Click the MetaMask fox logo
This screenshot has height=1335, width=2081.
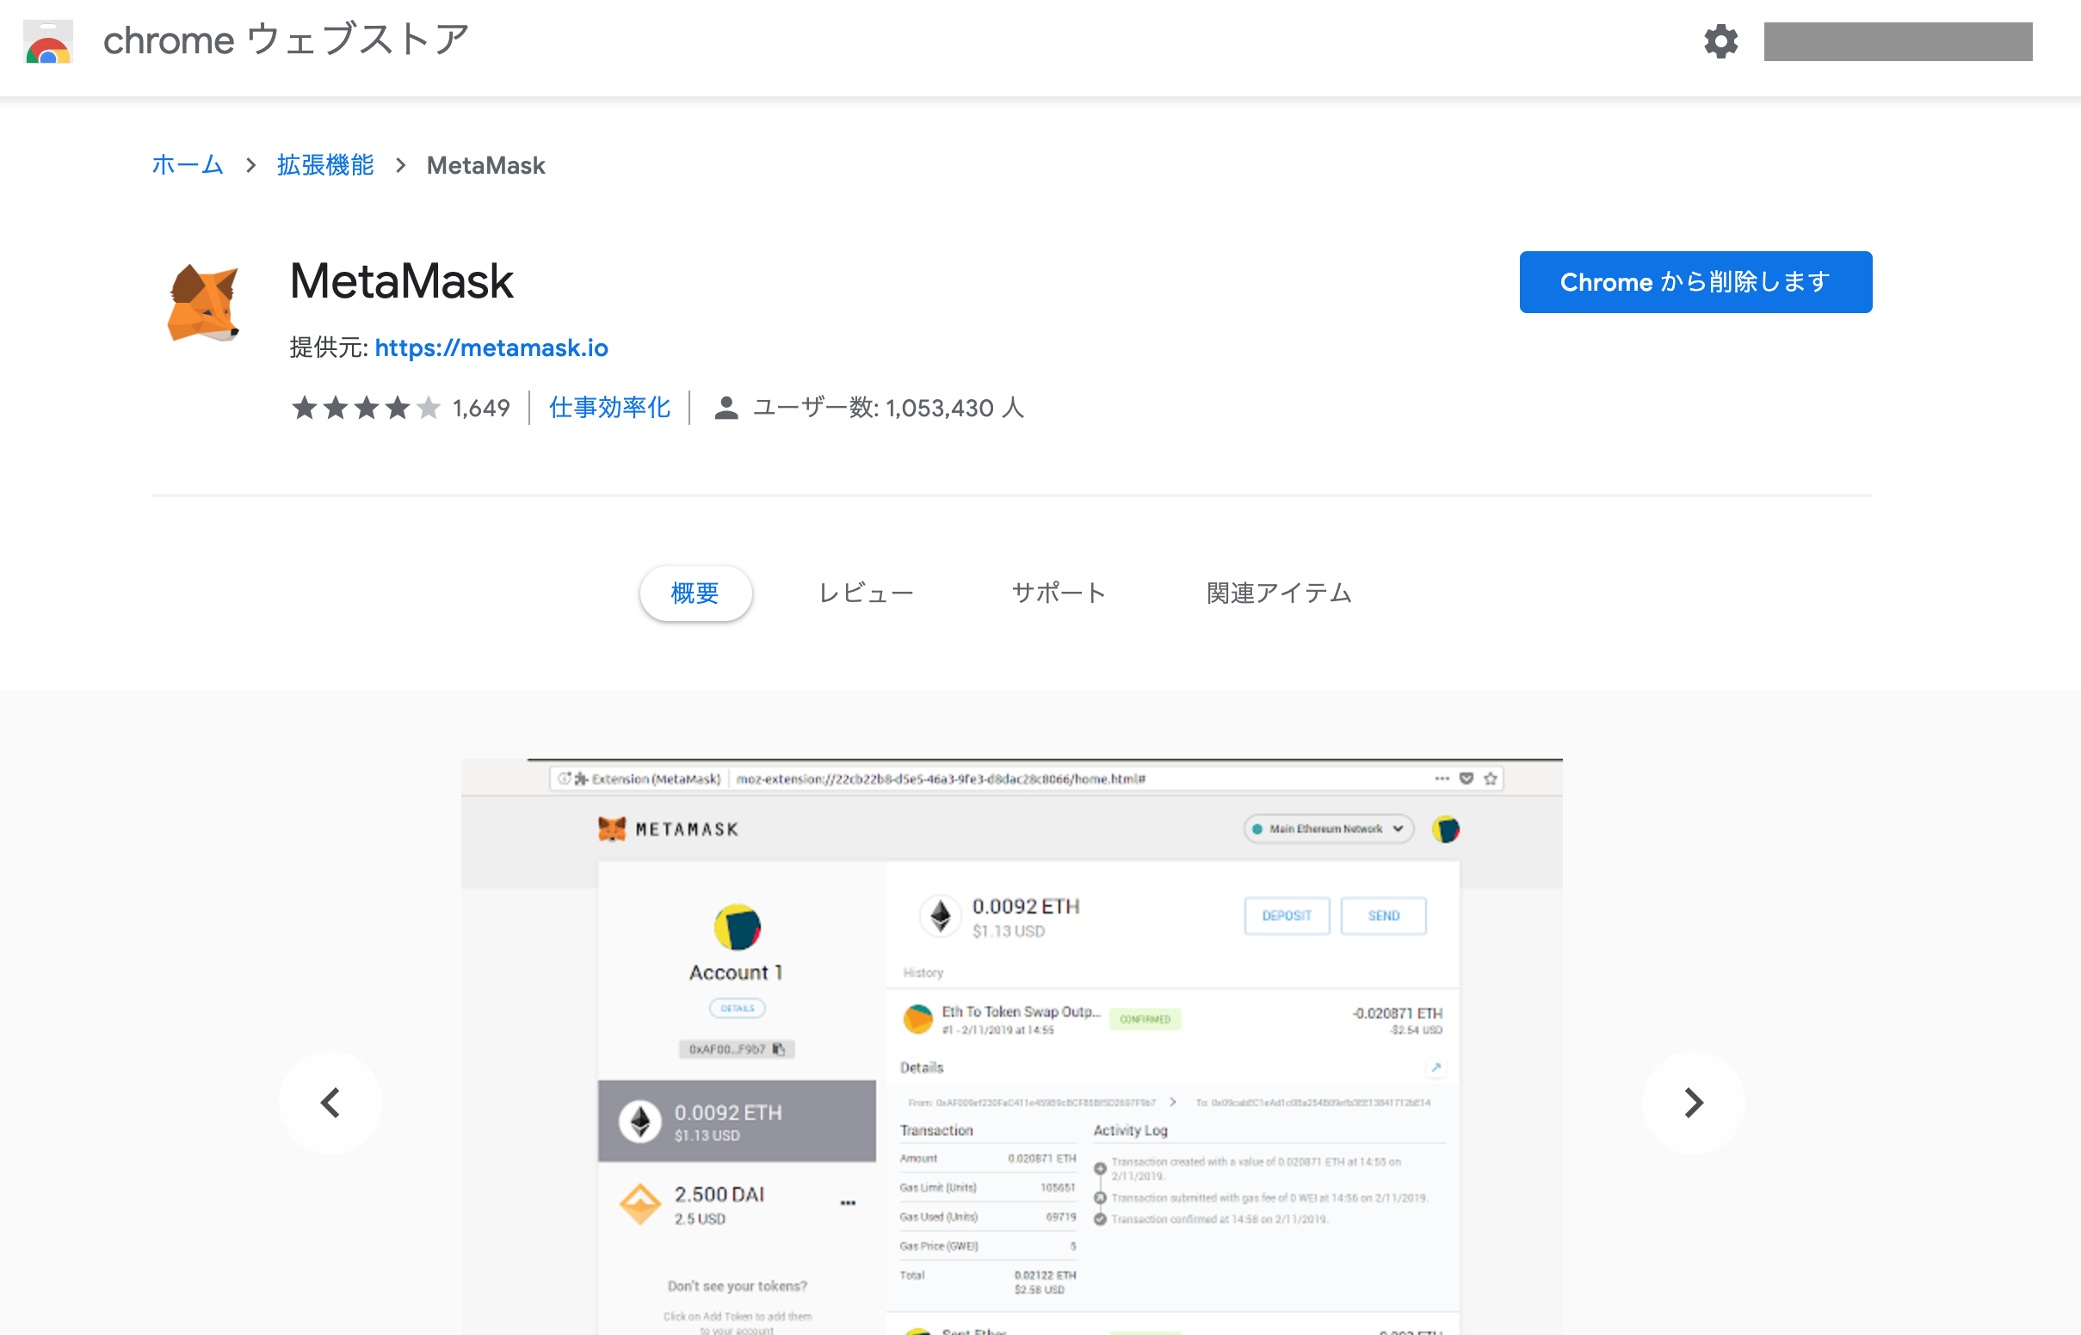coord(203,304)
